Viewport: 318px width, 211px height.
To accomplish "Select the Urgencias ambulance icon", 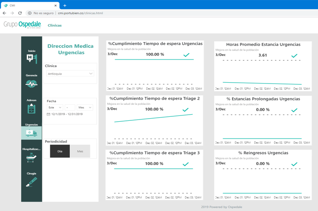I will [31, 132].
